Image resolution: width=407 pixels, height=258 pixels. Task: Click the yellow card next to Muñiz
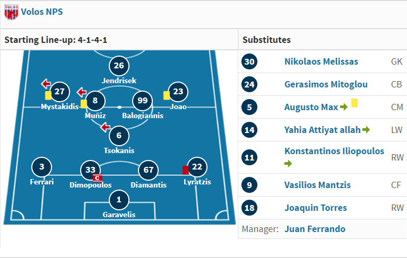pyautogui.click(x=84, y=104)
